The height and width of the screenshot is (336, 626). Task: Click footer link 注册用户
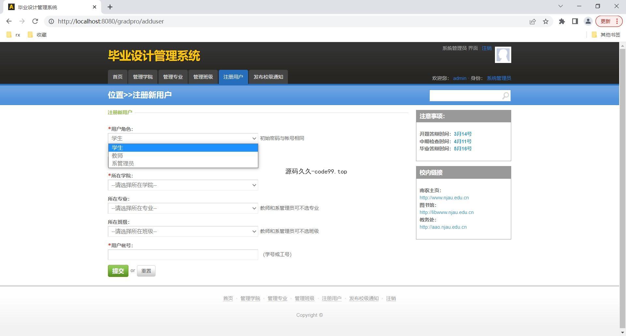click(x=332, y=298)
